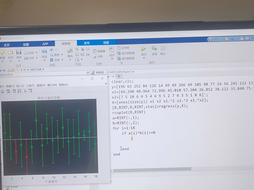
Task: Open the Find (查找) dropdown arrow
Action: (62, 55)
